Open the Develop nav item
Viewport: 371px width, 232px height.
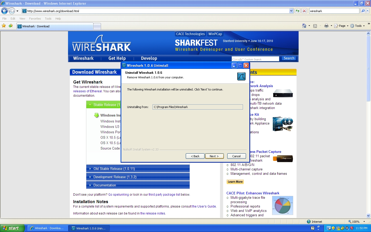point(149,58)
